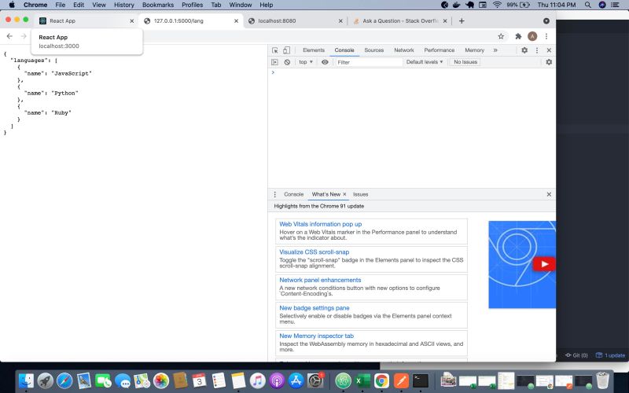Switch to the Sources tab
The height and width of the screenshot is (393, 629).
[374, 50]
